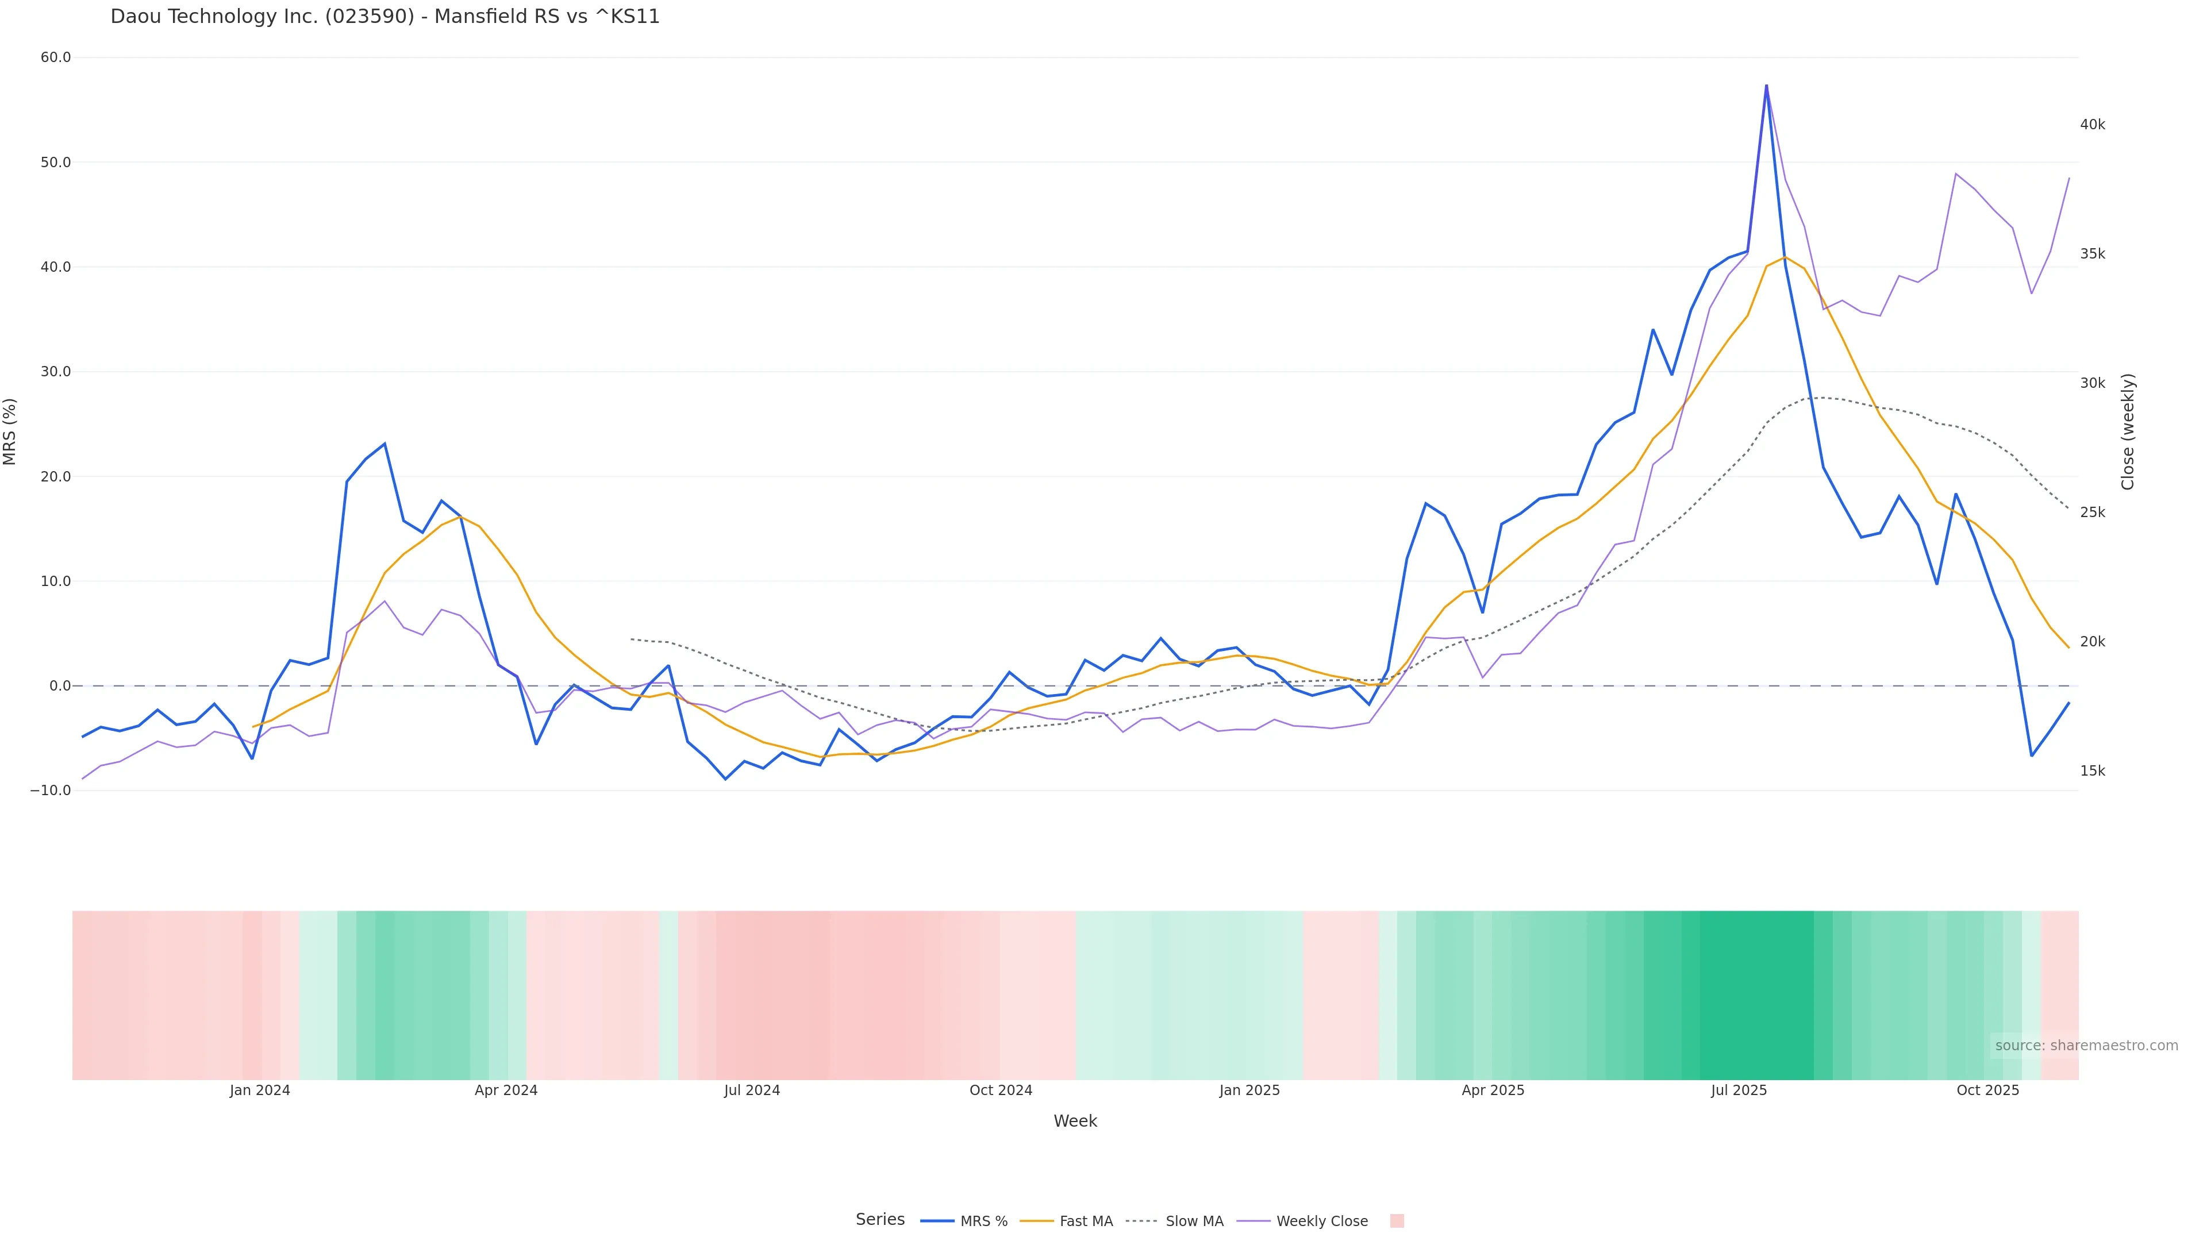Image resolution: width=2207 pixels, height=1241 pixels.
Task: Toggle the MRS % series in legend
Action: (x=964, y=1221)
